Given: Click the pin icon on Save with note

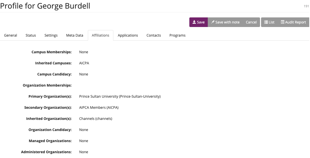Looking at the screenshot, I should point(213,22).
